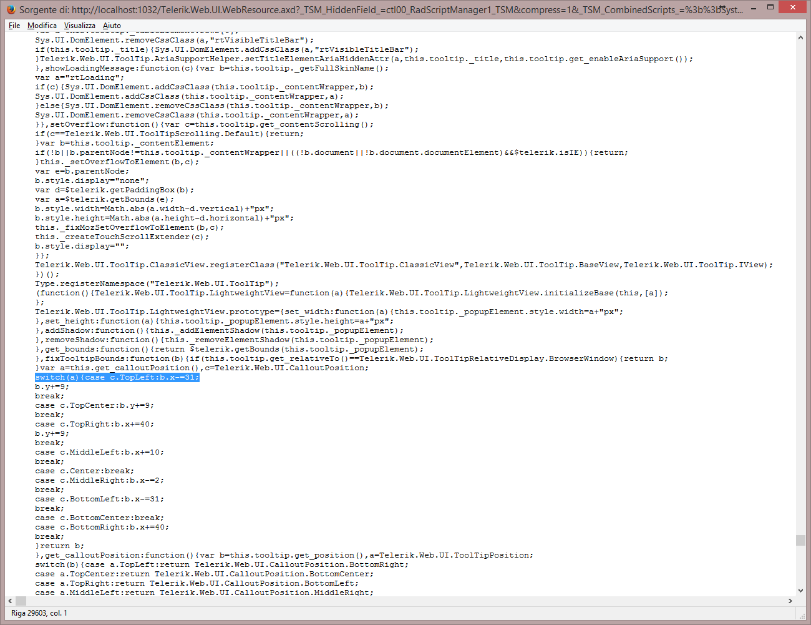Click line starting '},removeShadow:function()'
811x625 pixels.
[234, 340]
